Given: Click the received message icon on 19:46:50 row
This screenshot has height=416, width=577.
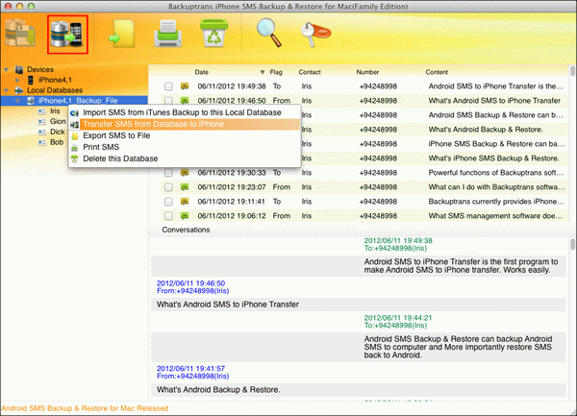Looking at the screenshot, I should pyautogui.click(x=185, y=100).
